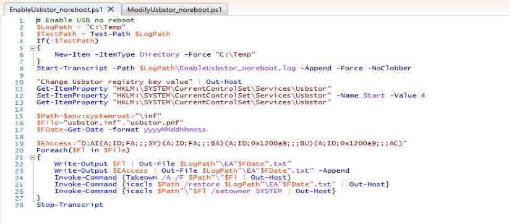This screenshot has height=224, width=509.
Task: Click the $EAccess variable on line 23
Action: coord(130,170)
